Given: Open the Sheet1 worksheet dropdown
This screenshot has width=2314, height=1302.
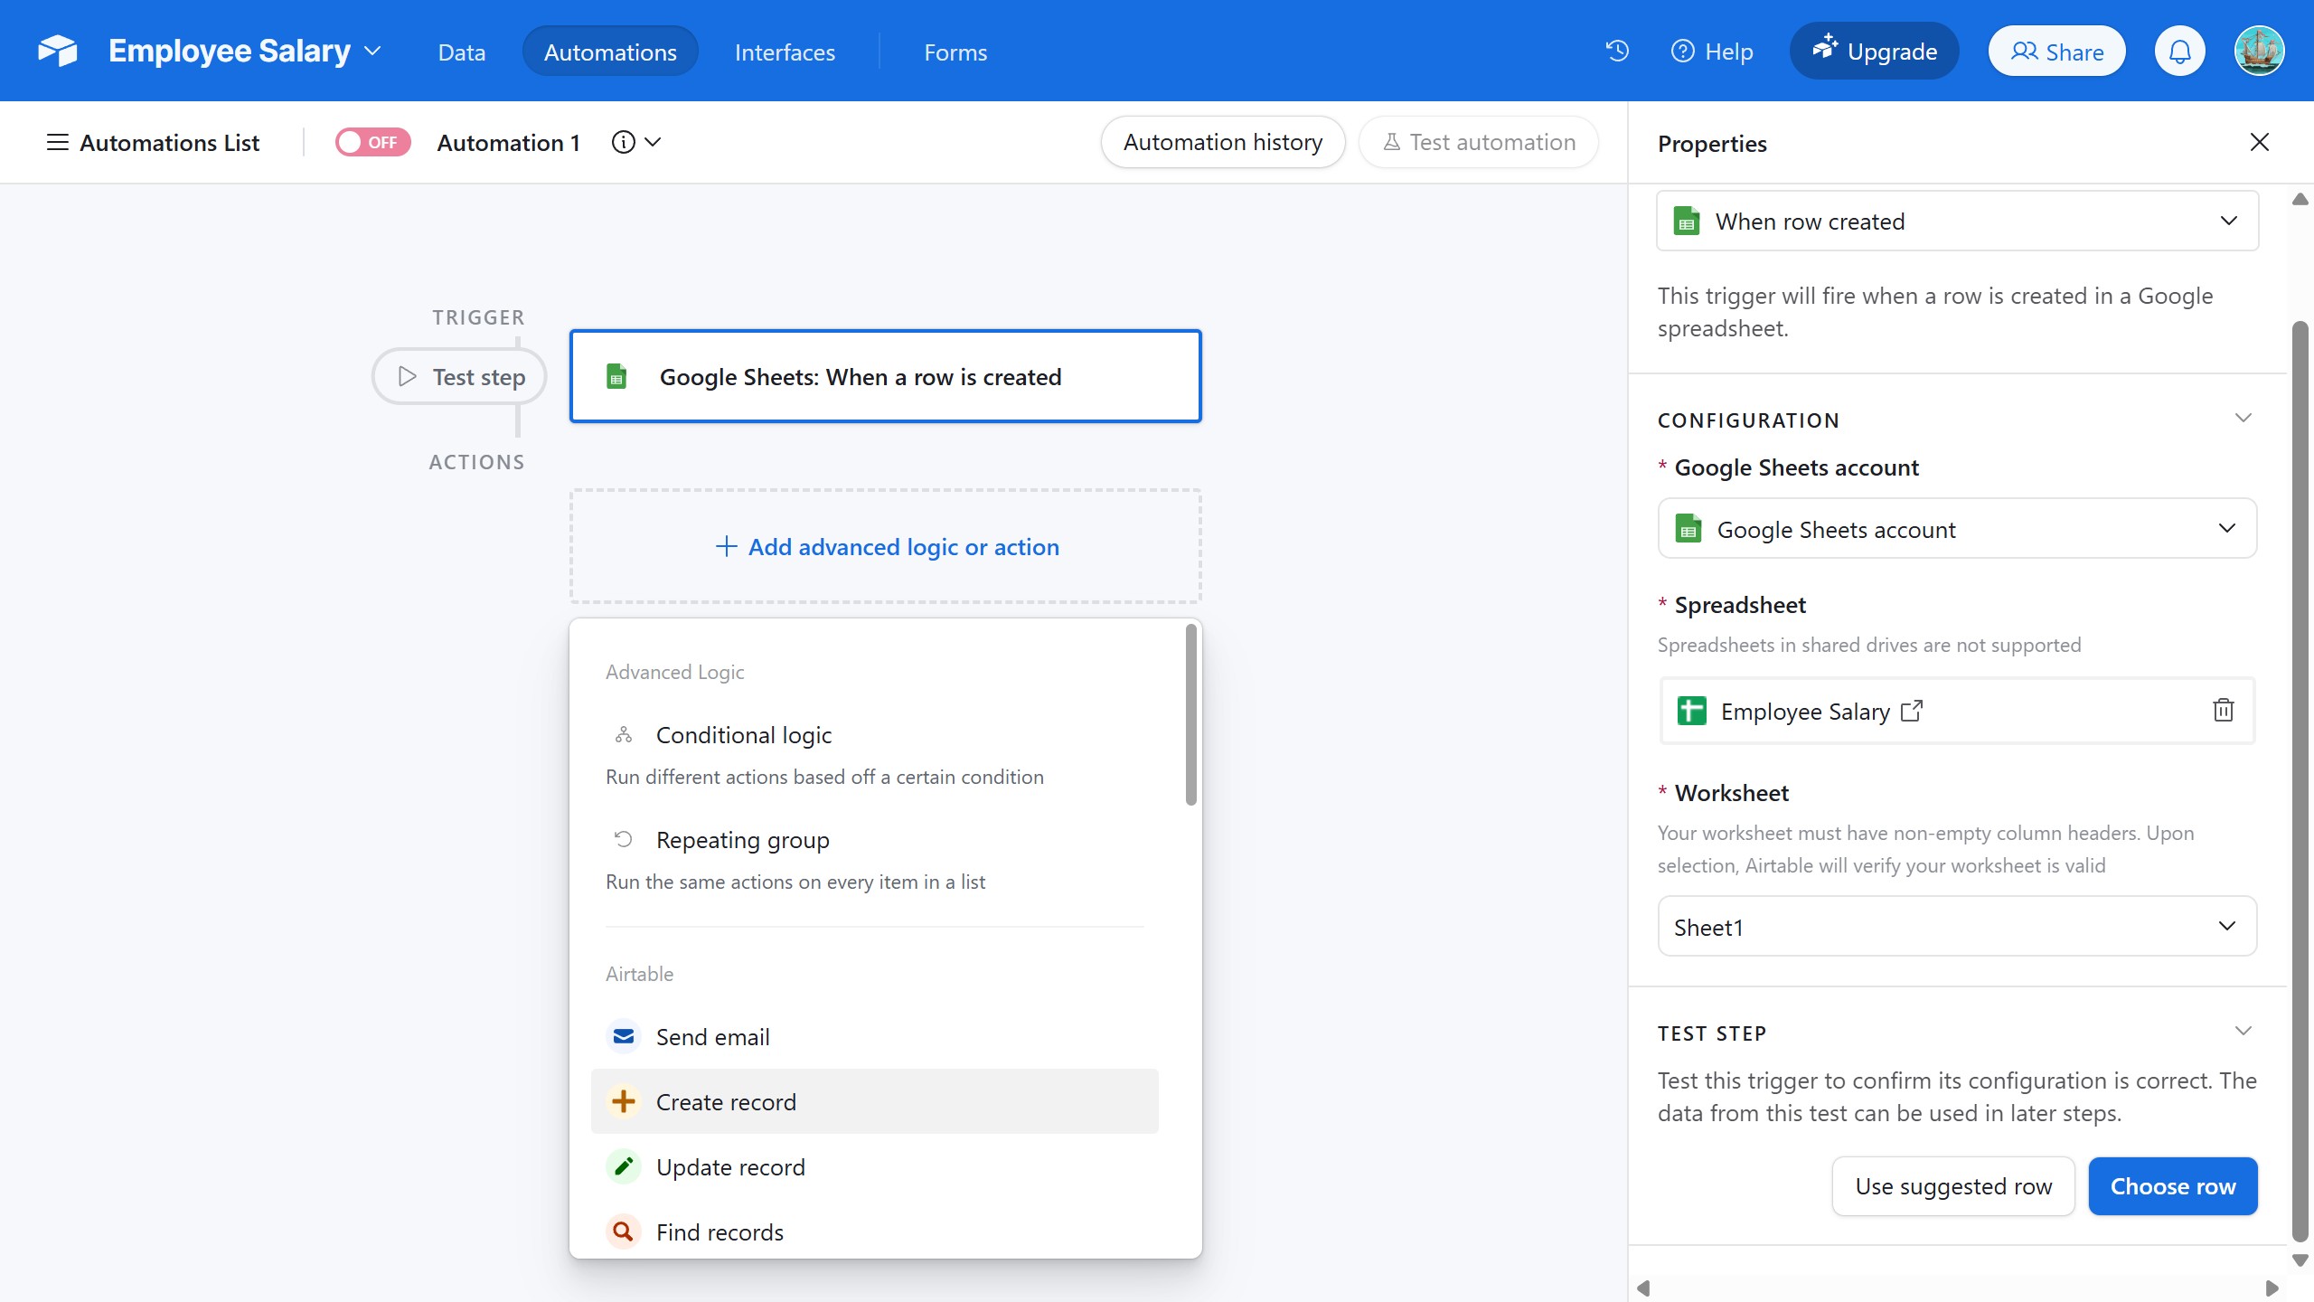Looking at the screenshot, I should [x=1957, y=927].
